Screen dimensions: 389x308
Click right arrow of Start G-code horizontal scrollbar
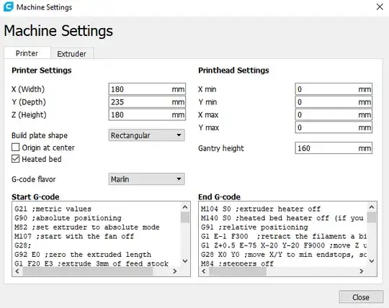click(174, 271)
